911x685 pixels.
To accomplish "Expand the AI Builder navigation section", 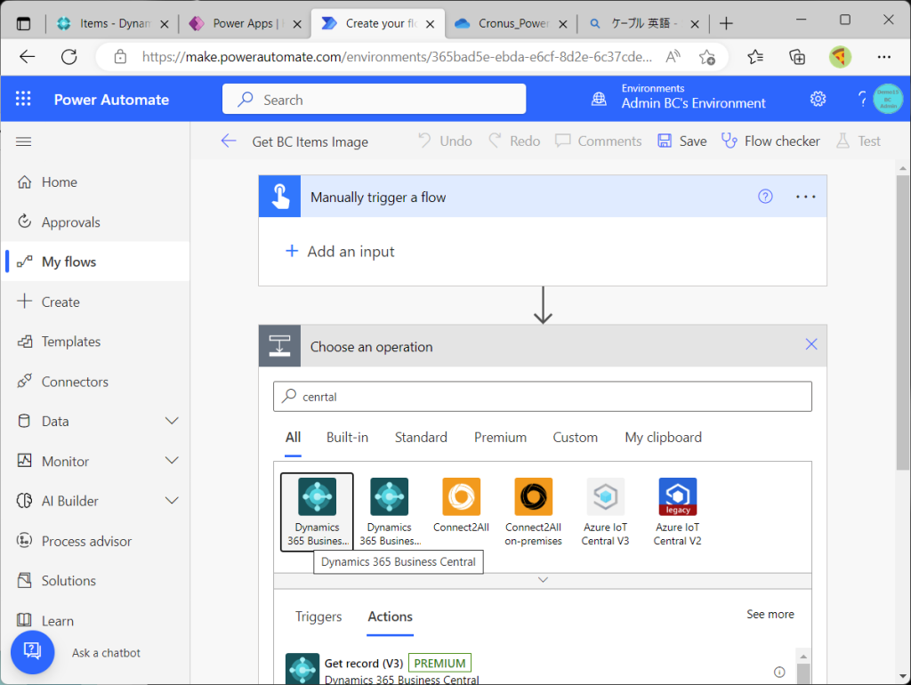I will (x=172, y=500).
